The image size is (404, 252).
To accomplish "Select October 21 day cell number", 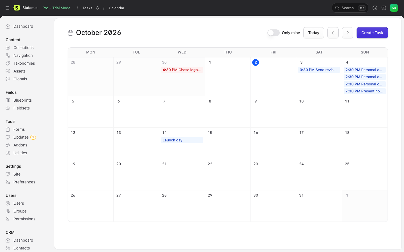I will coord(164,164).
